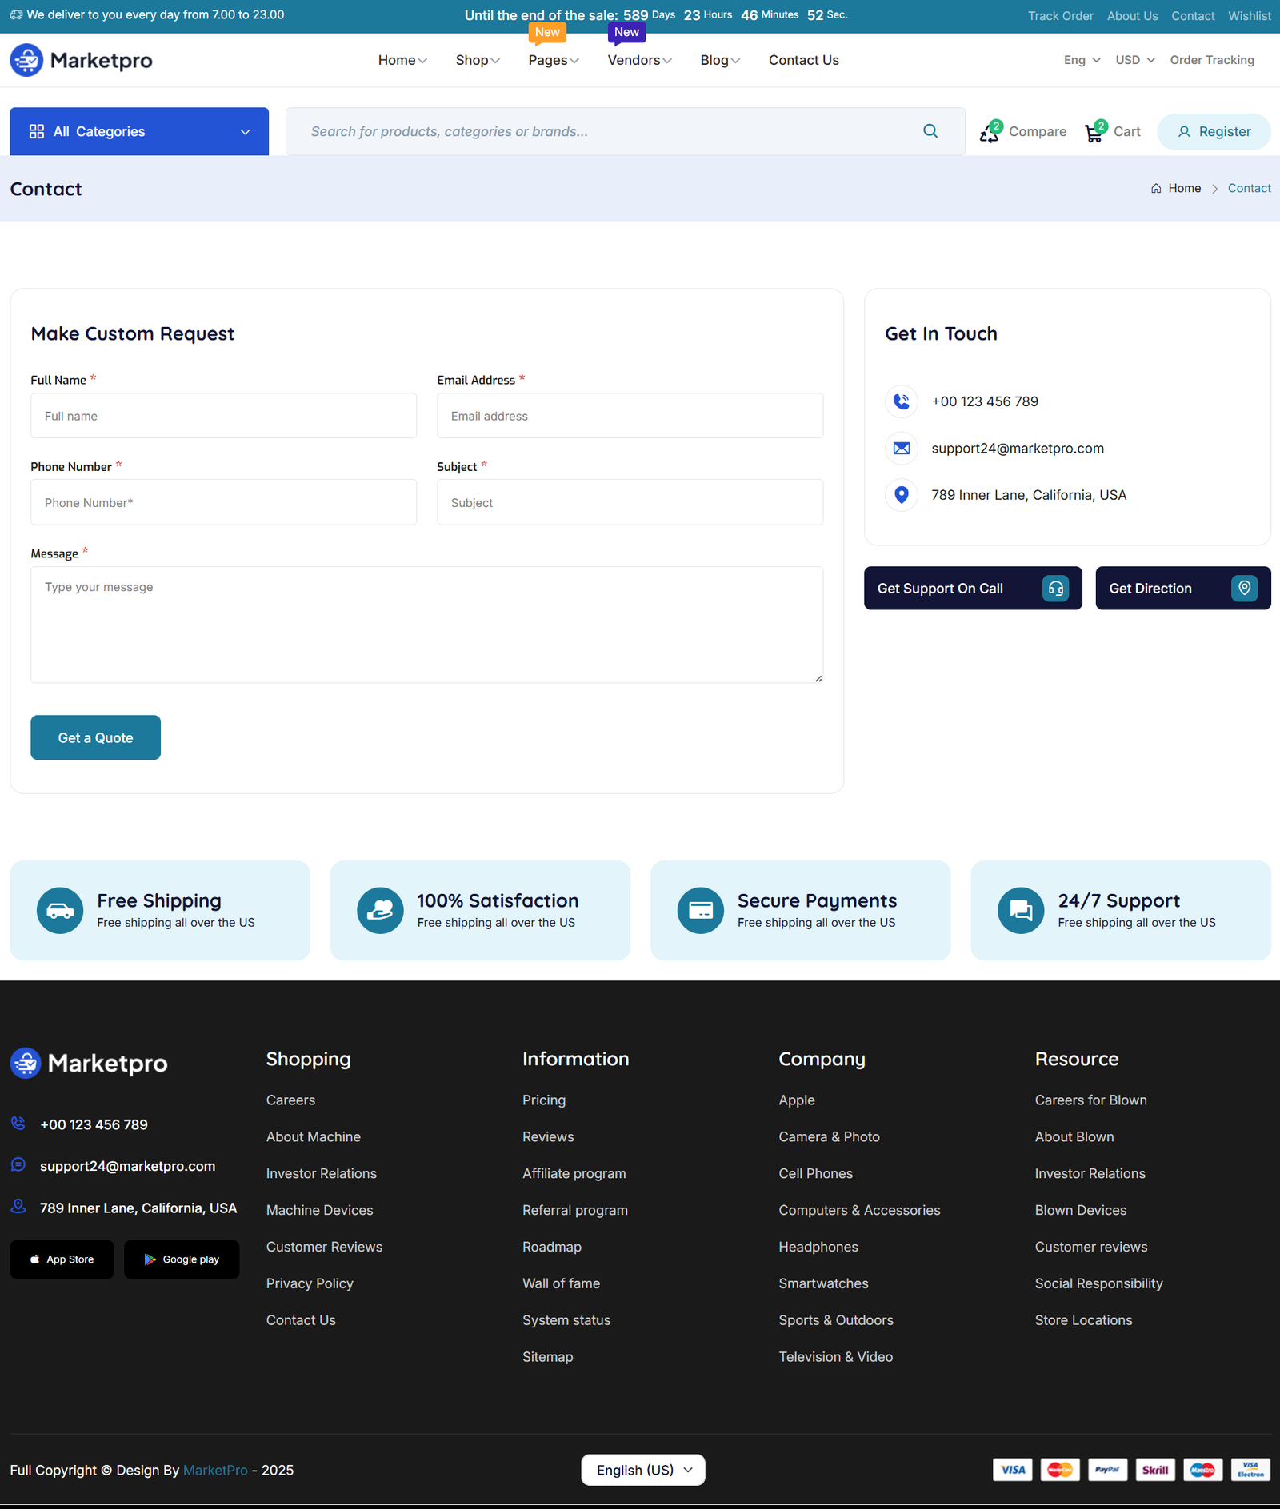Open the USD currency dropdown
The width and height of the screenshot is (1280, 1509).
tap(1134, 60)
